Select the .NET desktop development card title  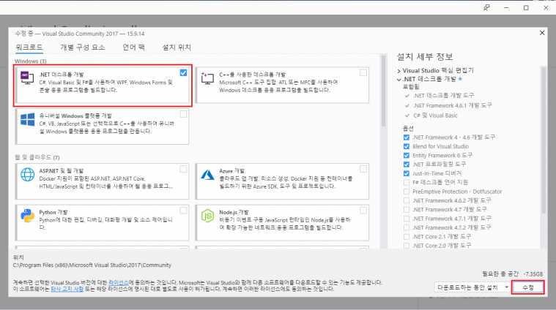coord(62,75)
